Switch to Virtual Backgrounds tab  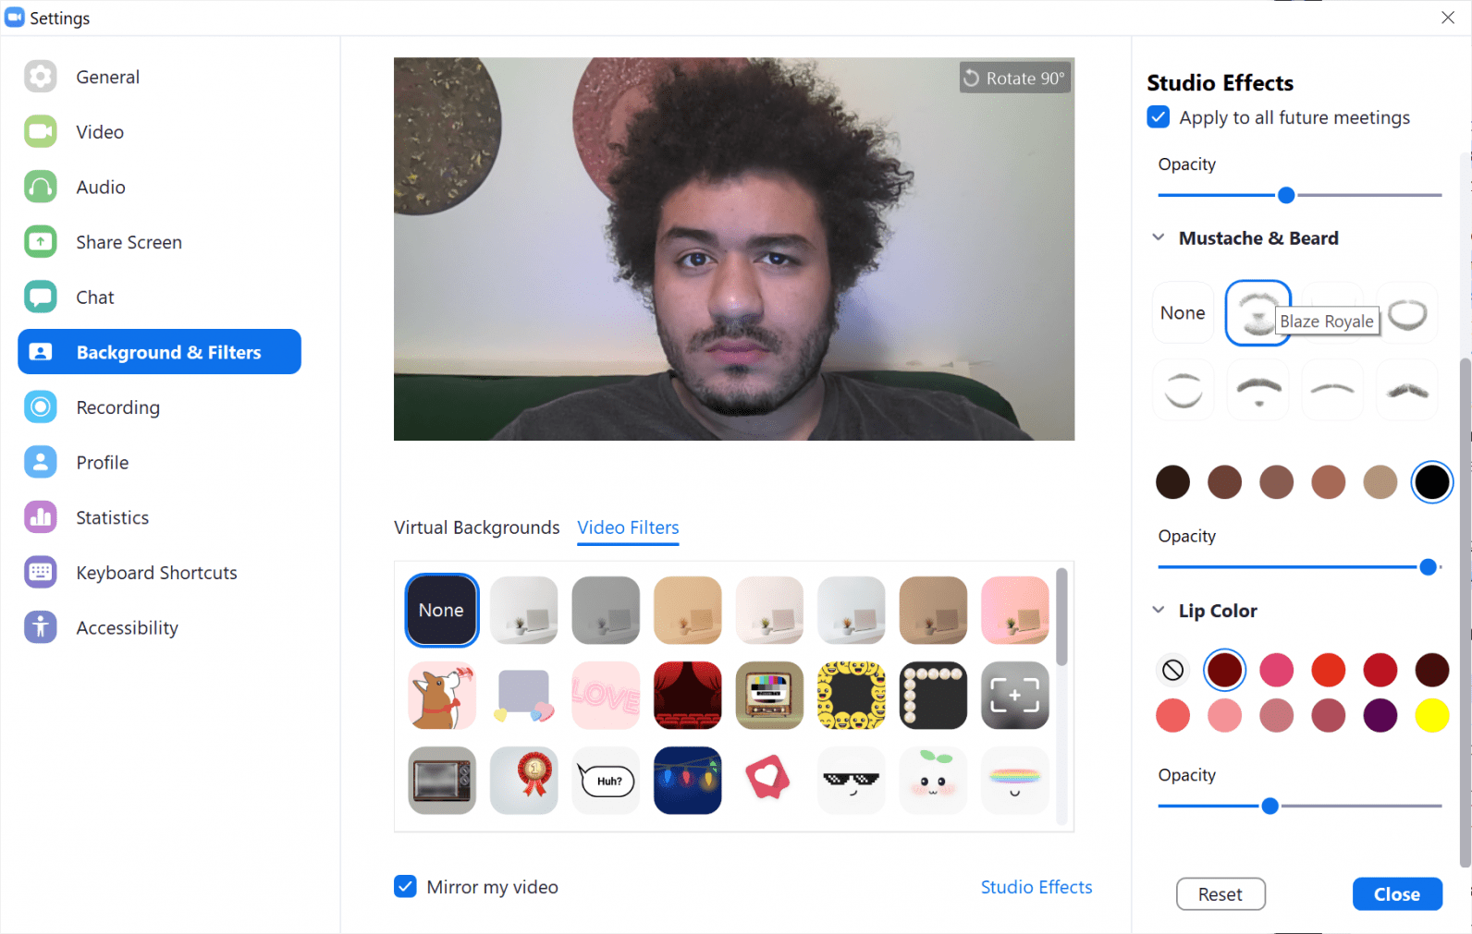(477, 528)
